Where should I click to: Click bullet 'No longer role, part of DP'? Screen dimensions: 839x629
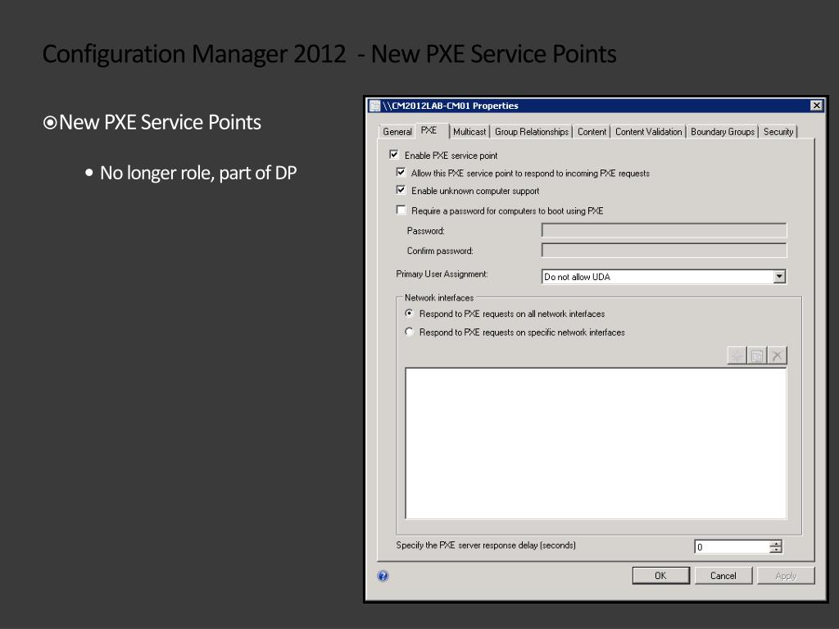pyautogui.click(x=198, y=173)
